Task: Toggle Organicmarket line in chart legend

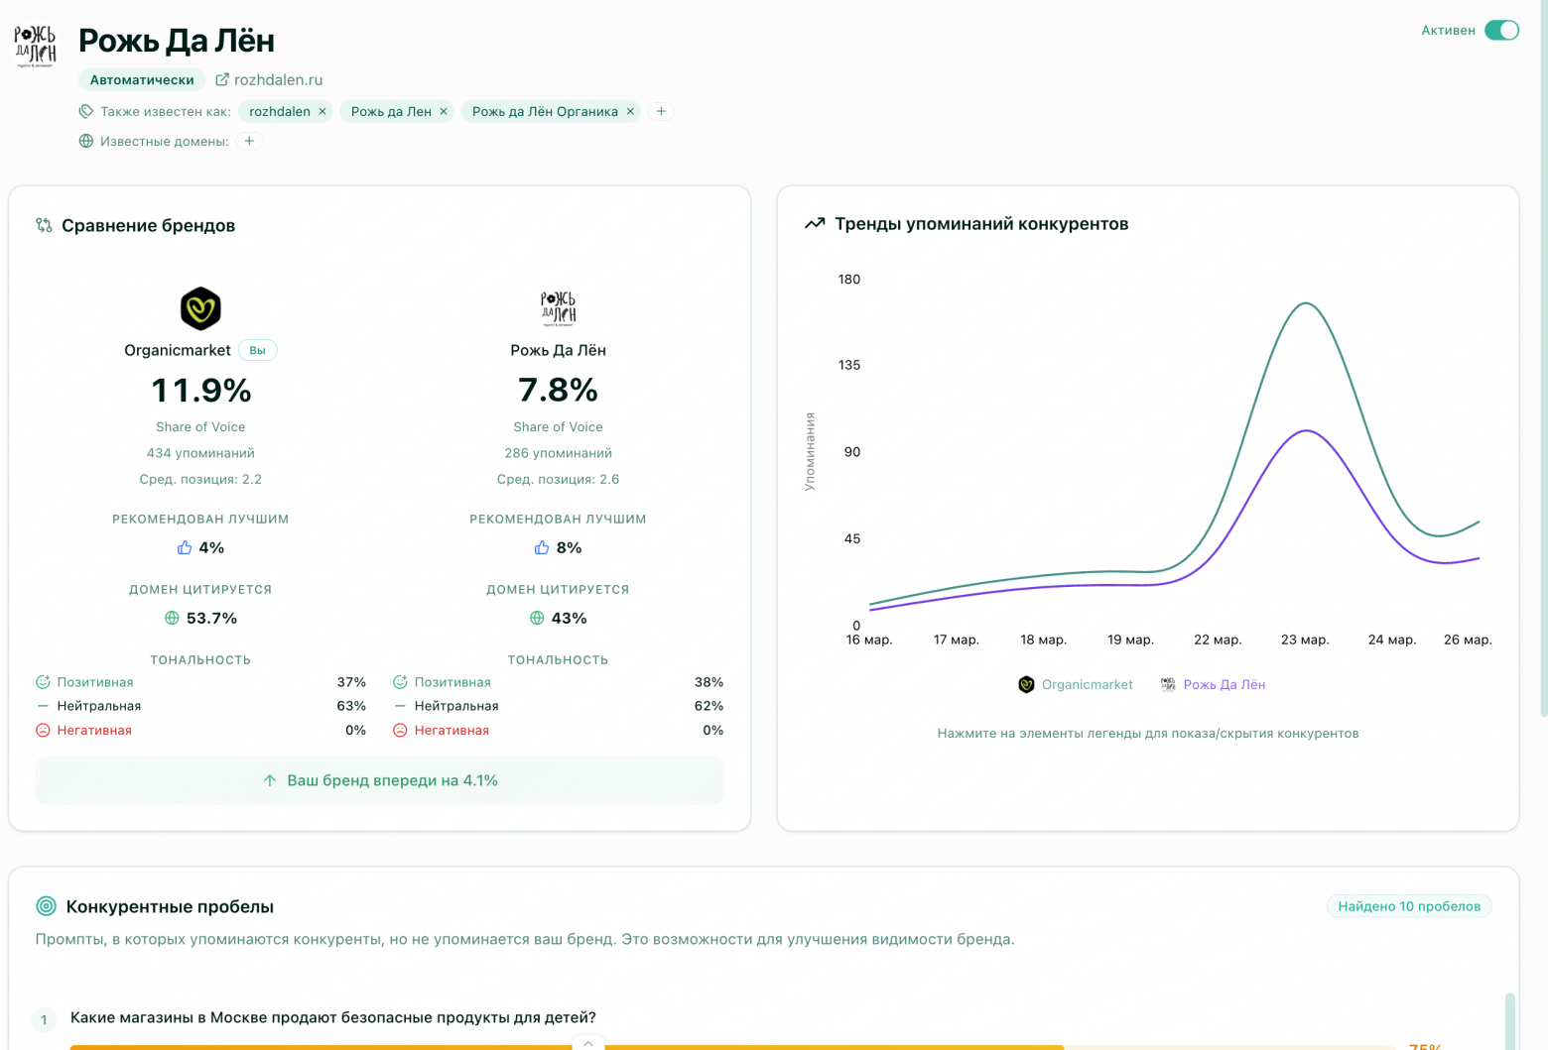Action: coord(1076,685)
